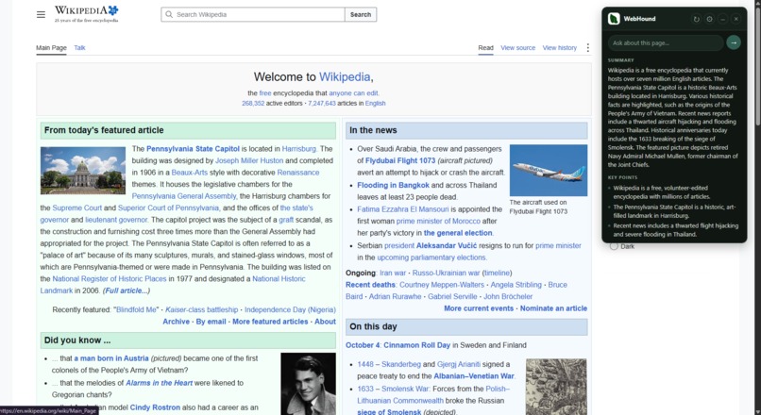Click the 268,352 active editors link
Image resolution: width=761 pixels, height=415 pixels.
point(253,103)
